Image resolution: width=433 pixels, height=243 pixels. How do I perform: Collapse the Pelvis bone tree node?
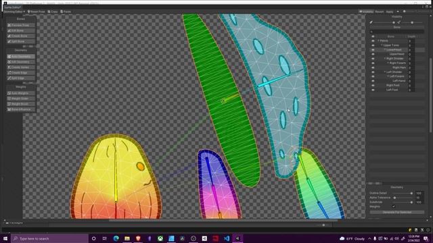click(x=379, y=40)
